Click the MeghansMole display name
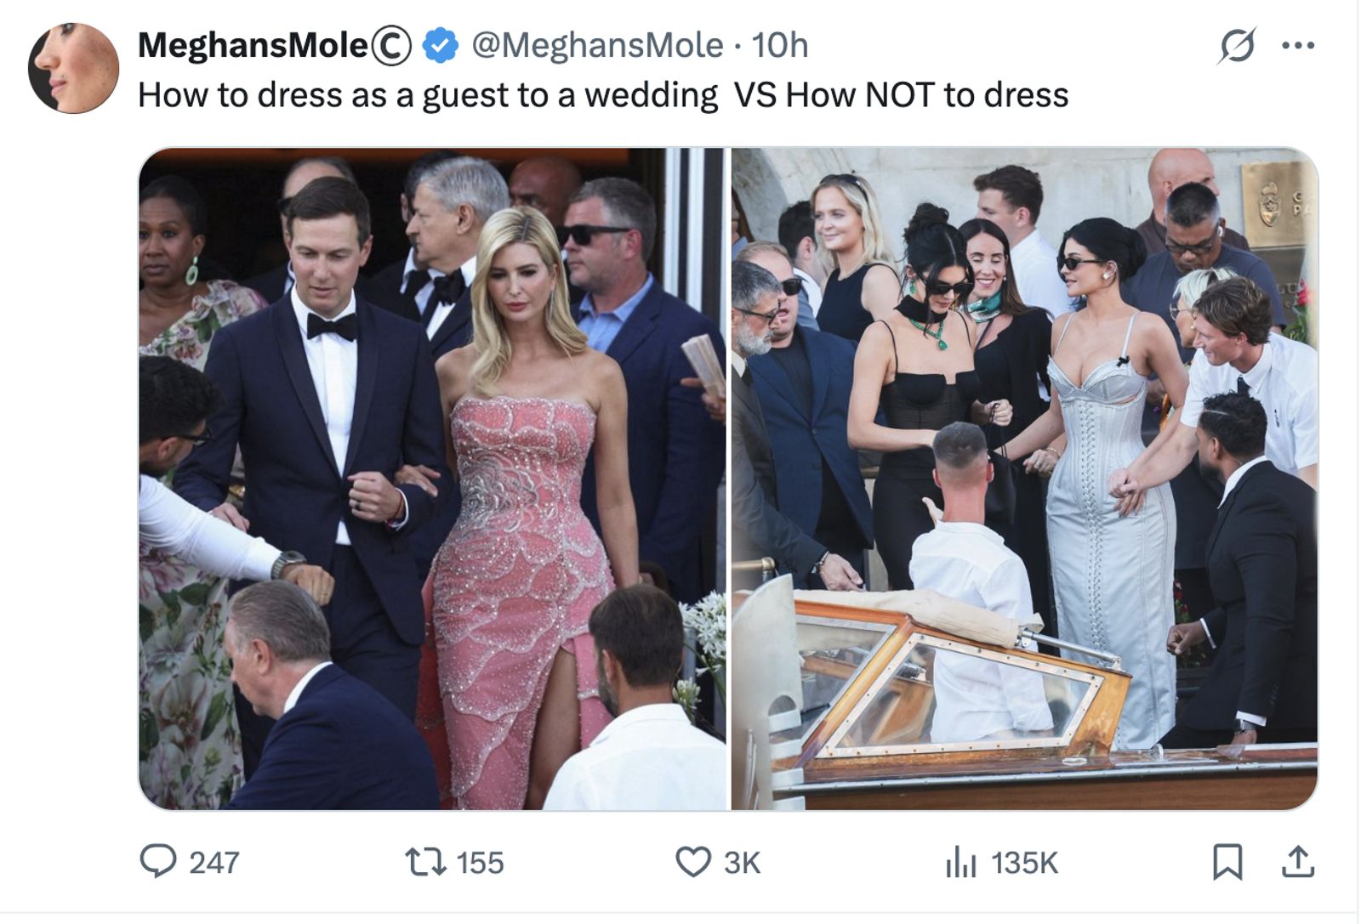The height and width of the screenshot is (924, 1361). pos(253,46)
